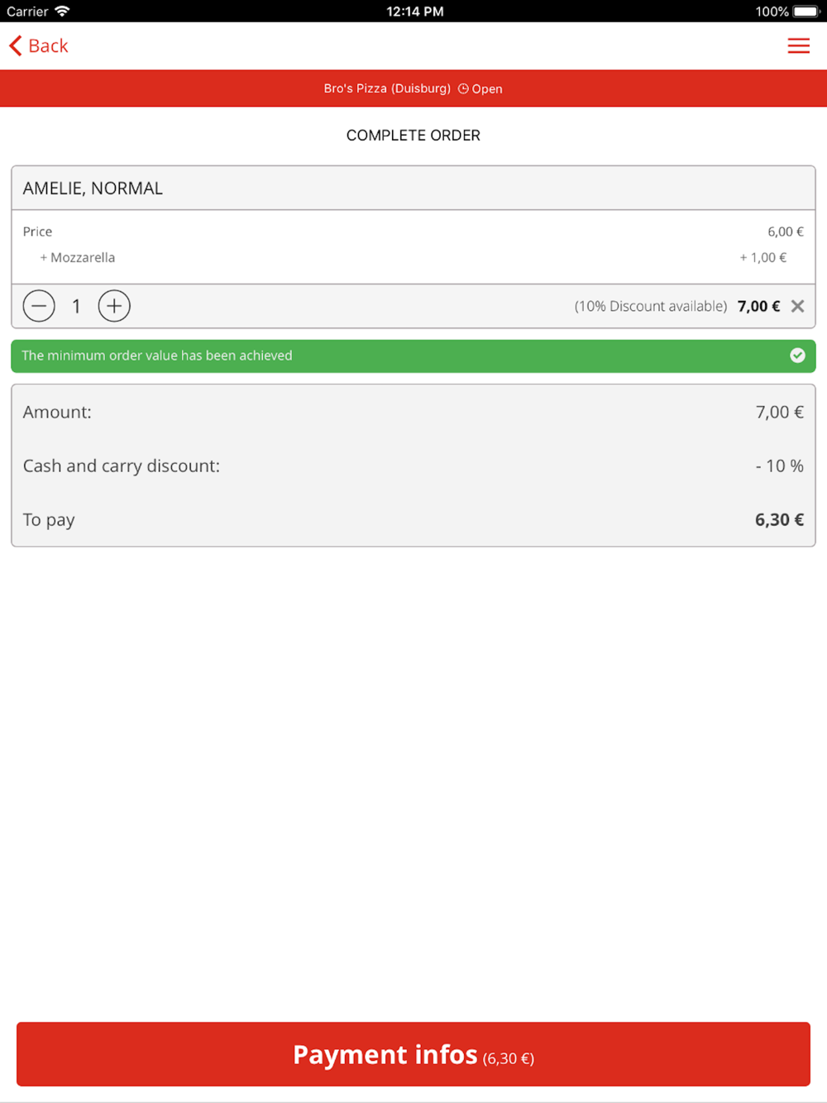Go Back to the previous screen
827x1103 pixels.
point(38,45)
